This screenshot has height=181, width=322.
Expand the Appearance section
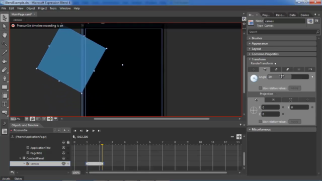[x=282, y=44]
